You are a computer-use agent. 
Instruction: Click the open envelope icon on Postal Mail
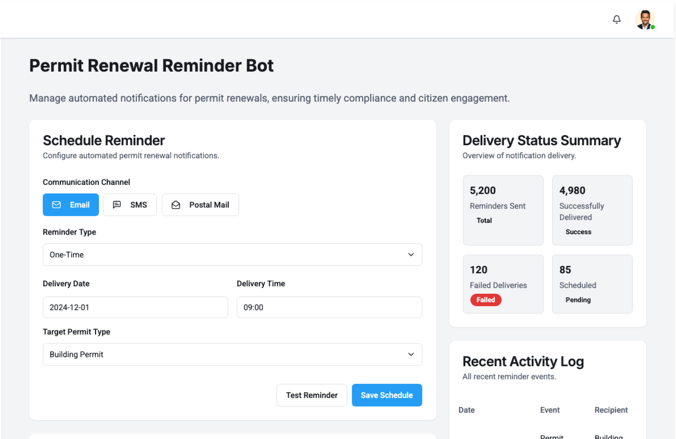pos(176,205)
